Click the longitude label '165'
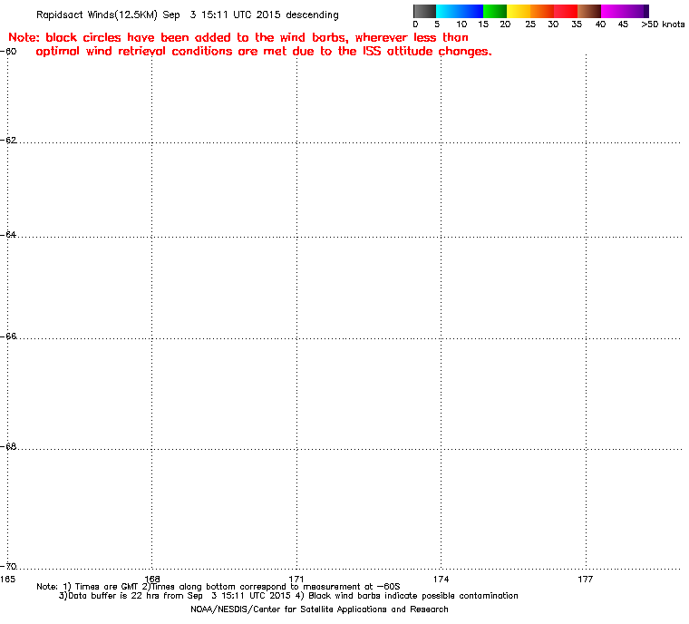The width and height of the screenshot is (689, 624). [8, 580]
